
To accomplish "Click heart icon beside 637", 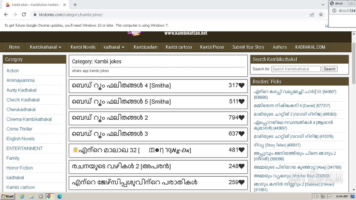I will click(241, 134).
